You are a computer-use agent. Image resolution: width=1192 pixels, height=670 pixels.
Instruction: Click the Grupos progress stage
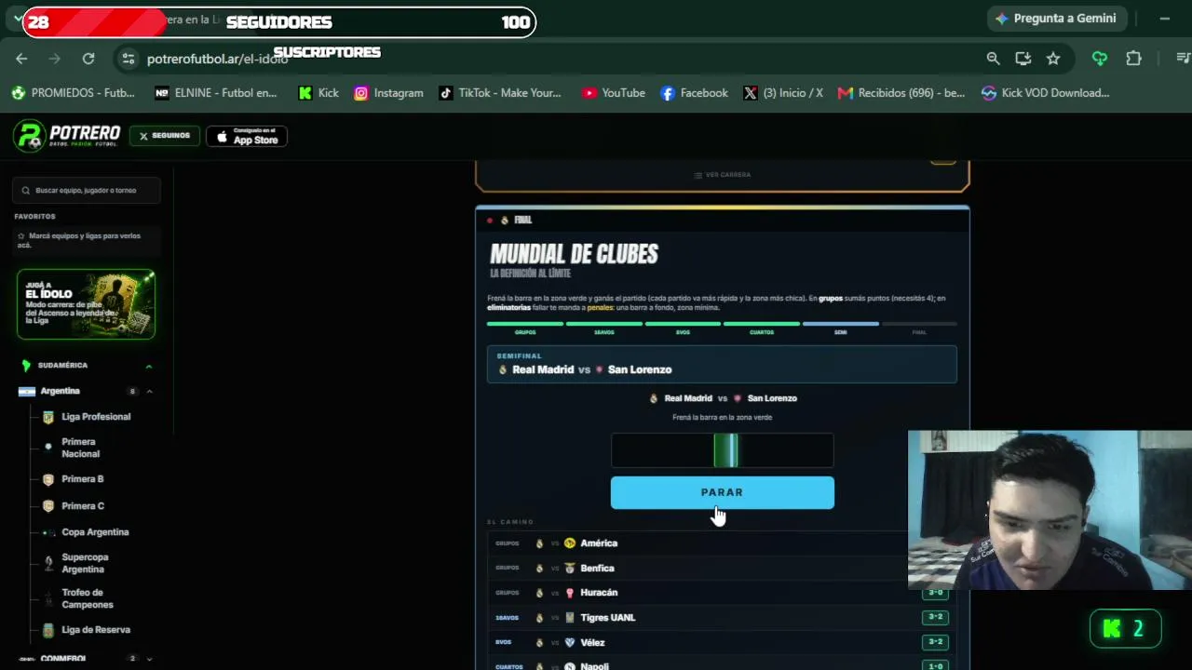pyautogui.click(x=525, y=328)
